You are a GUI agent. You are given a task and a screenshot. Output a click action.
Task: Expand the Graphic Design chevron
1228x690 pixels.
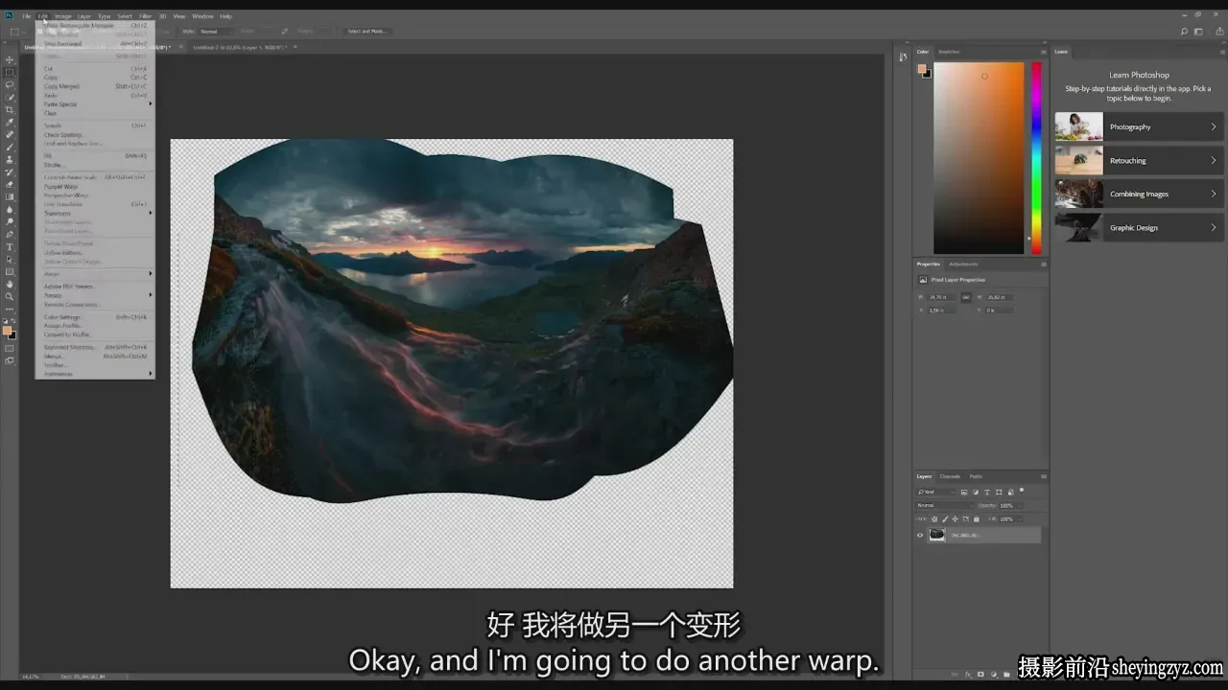(x=1214, y=227)
